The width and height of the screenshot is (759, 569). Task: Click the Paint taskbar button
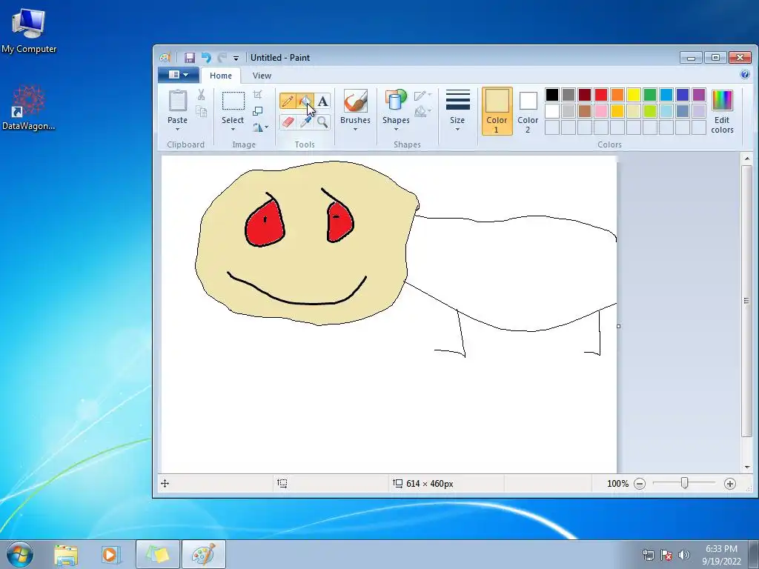pos(204,555)
